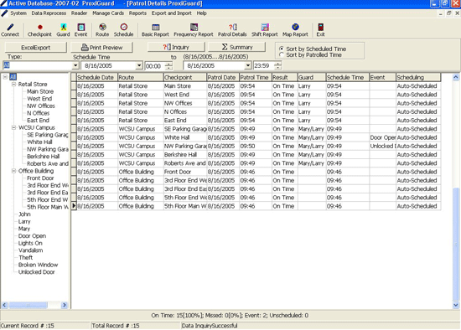Open the Shift Report icon

[x=265, y=30]
